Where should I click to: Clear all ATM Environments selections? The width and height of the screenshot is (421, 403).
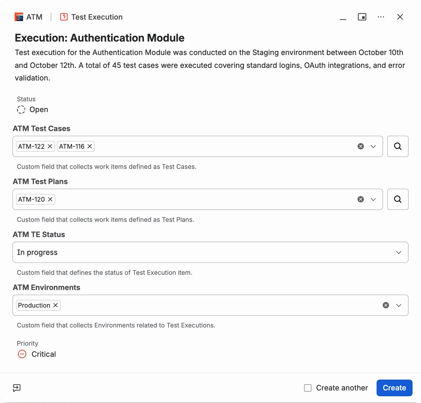pyautogui.click(x=386, y=305)
